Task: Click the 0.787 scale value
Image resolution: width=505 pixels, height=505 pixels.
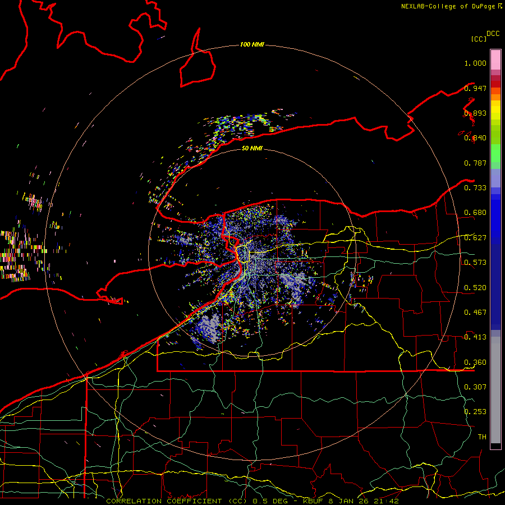Action: pos(475,163)
